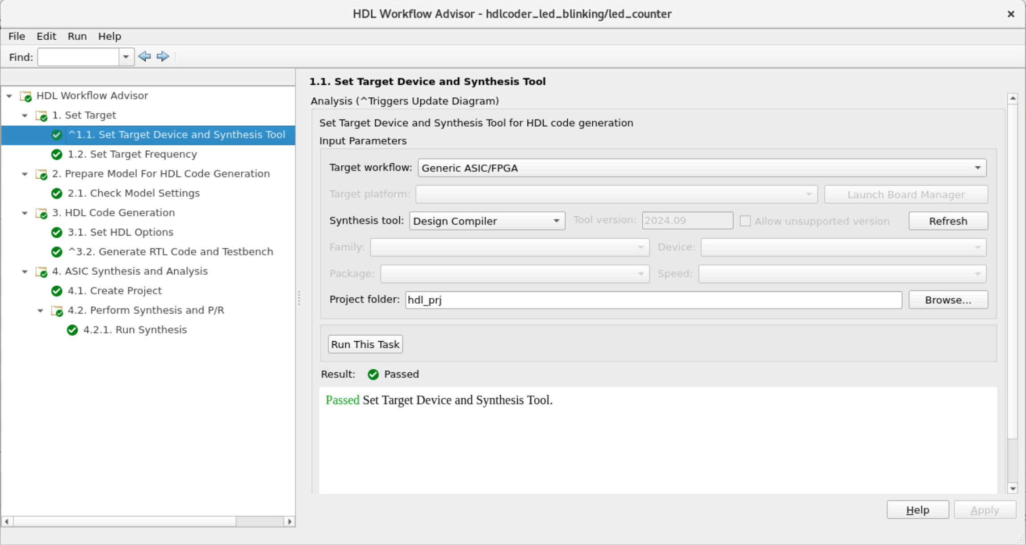The image size is (1026, 545).
Task: Click the Run This Task button
Action: [365, 344]
